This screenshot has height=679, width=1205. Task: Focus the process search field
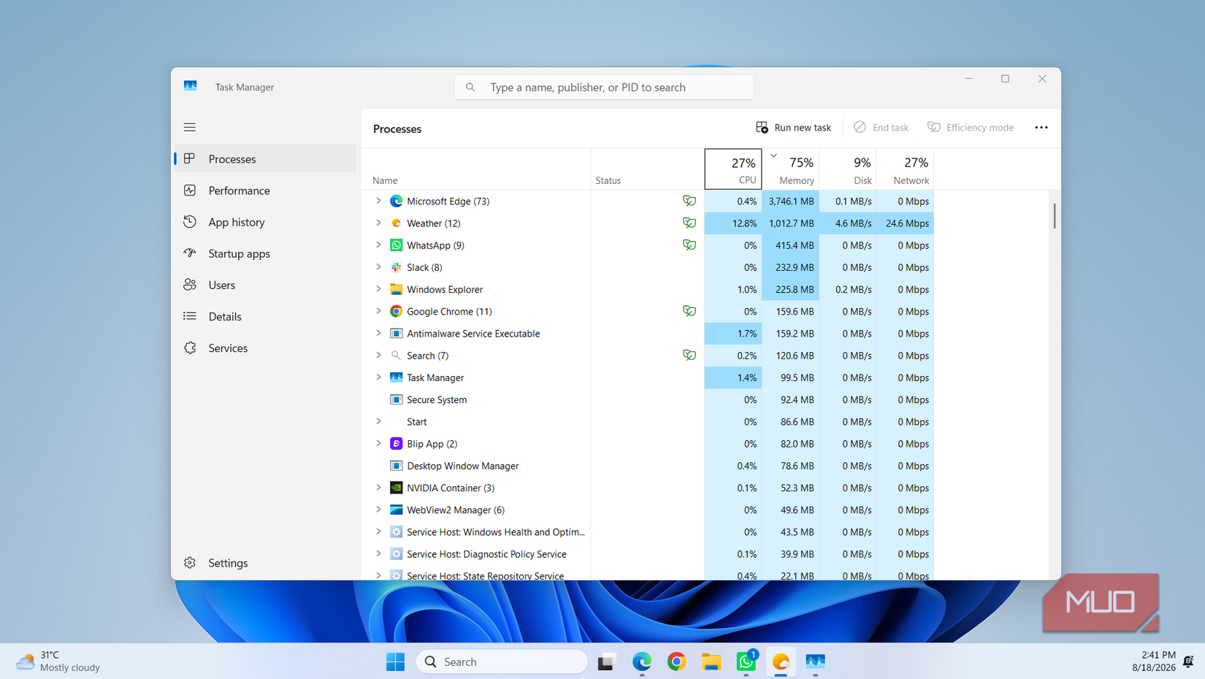[604, 87]
